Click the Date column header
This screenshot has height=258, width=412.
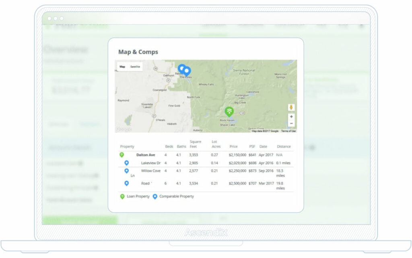pos(263,146)
